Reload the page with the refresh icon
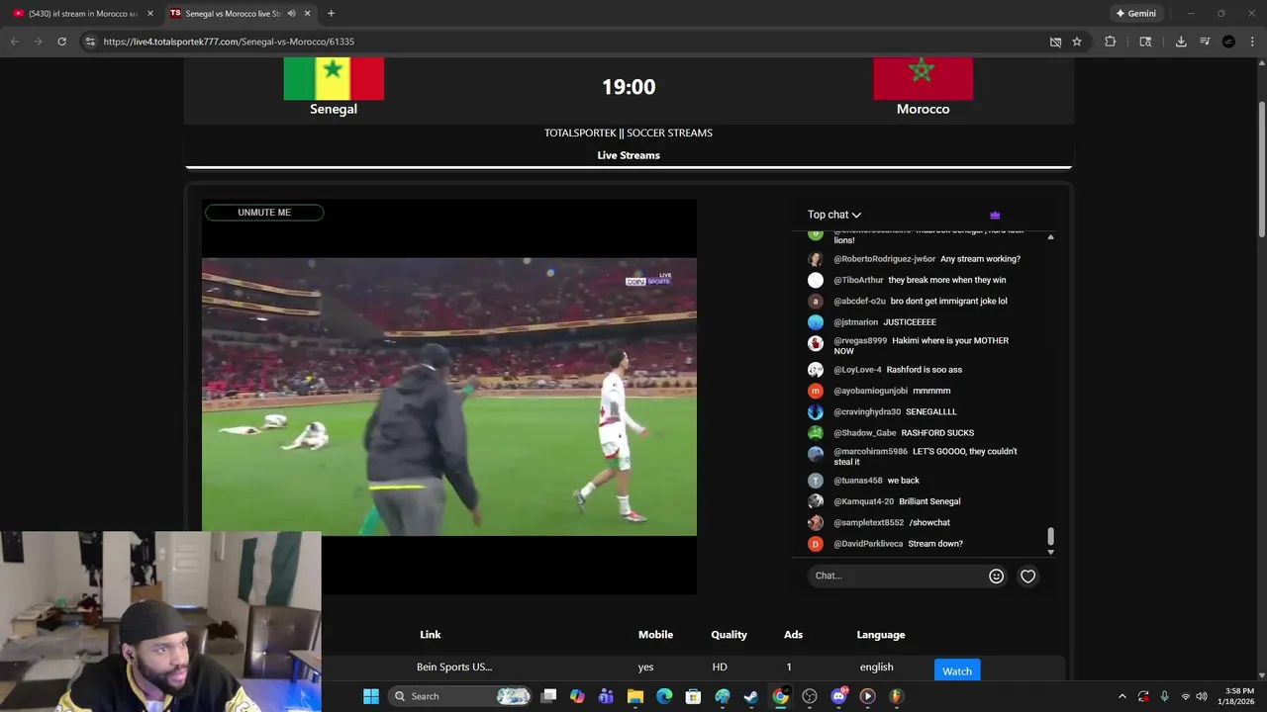Screen dimensions: 1267x712 (61, 42)
